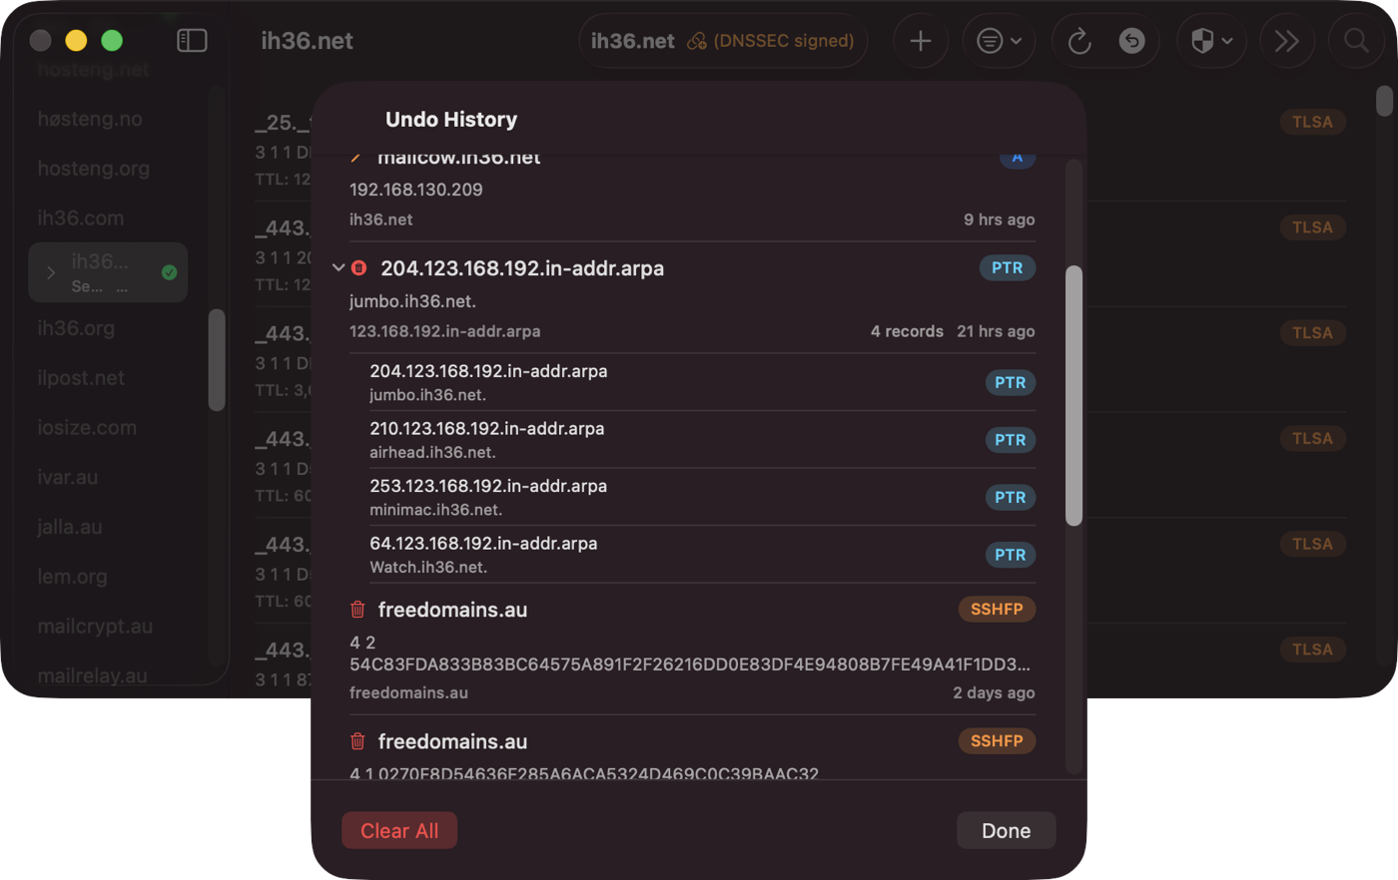
Task: Delete the freedomains.au SSHFP history entry via trash icon
Action: point(356,609)
